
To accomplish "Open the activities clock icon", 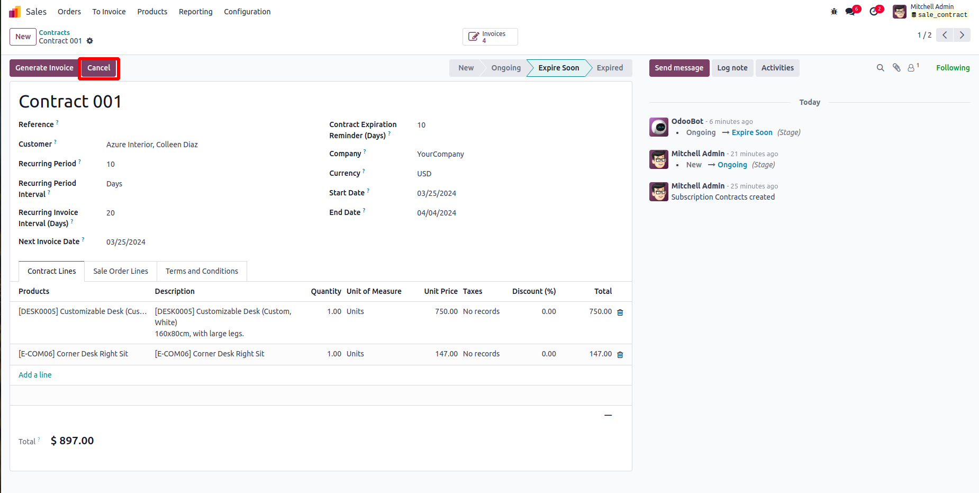I will pyautogui.click(x=874, y=12).
